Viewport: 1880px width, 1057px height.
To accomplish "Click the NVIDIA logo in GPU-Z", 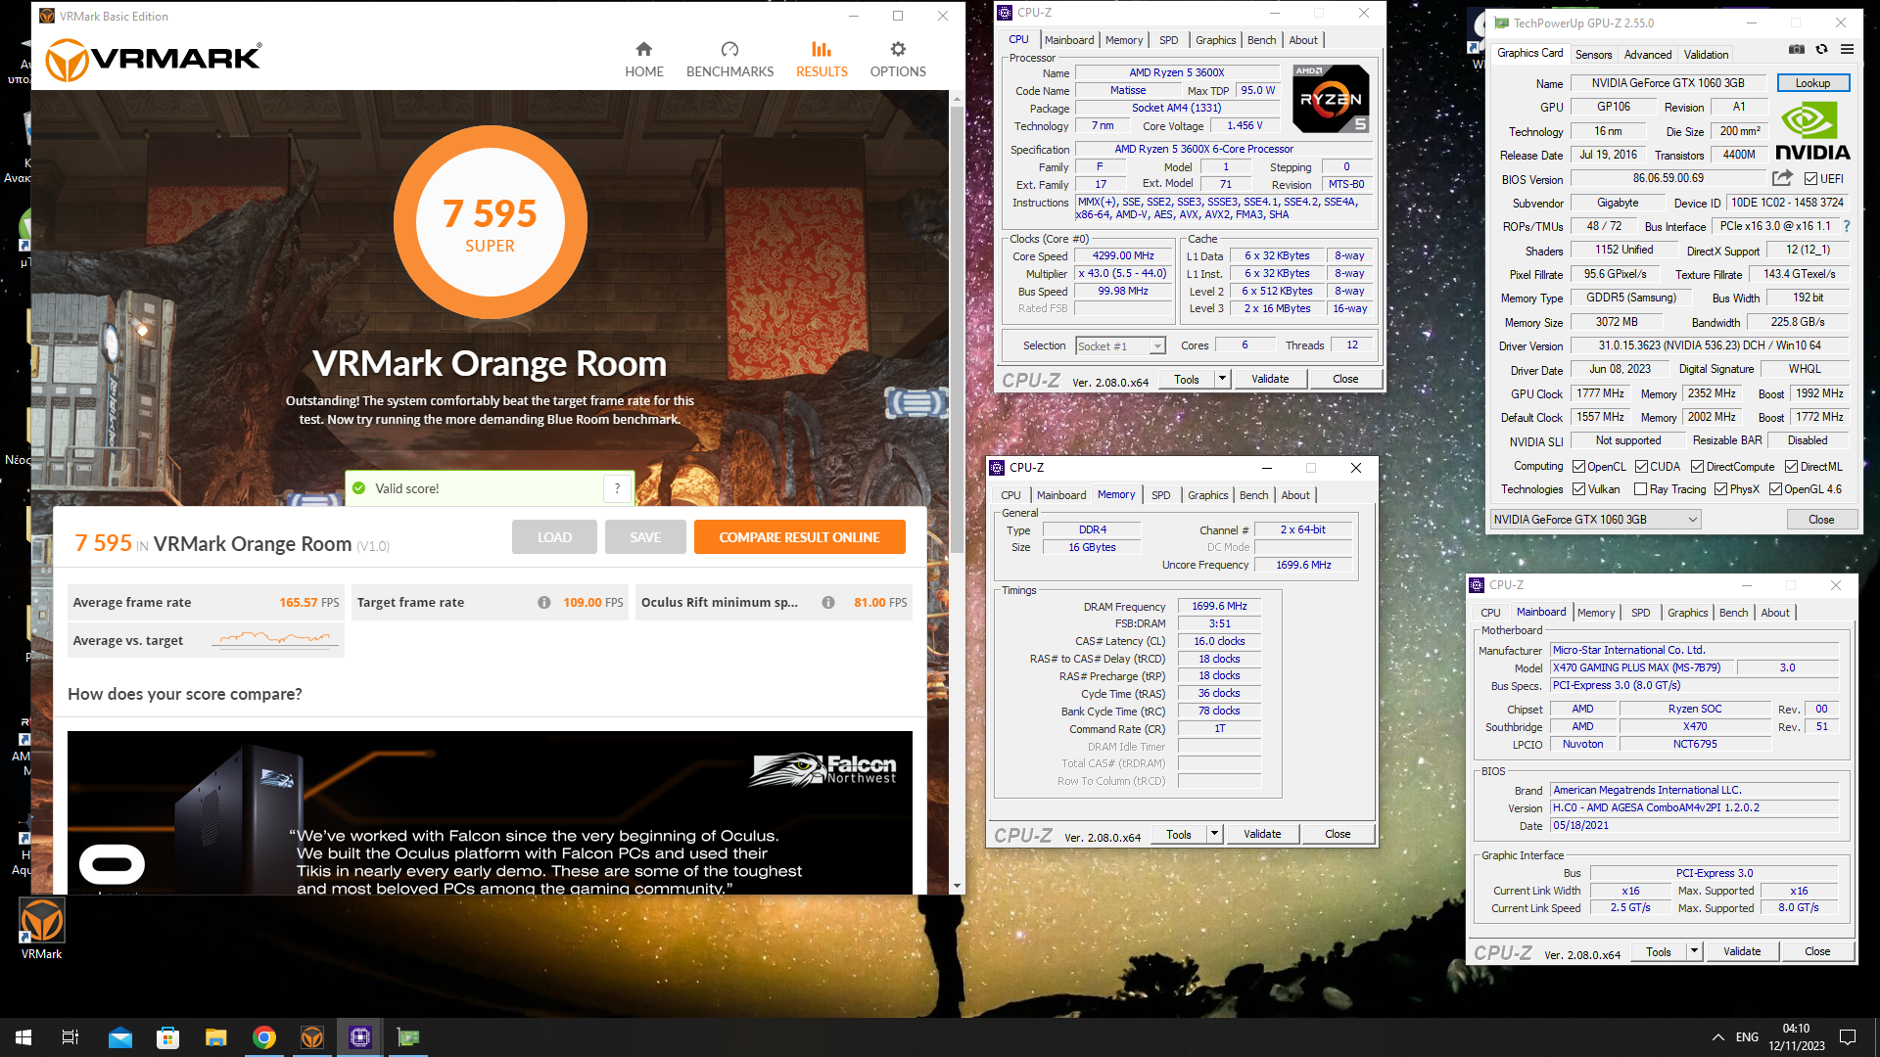I will tap(1812, 131).
